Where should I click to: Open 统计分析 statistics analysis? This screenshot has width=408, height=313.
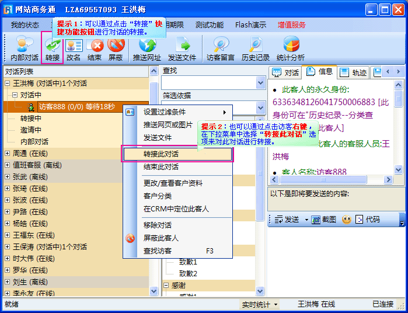[x=291, y=49]
